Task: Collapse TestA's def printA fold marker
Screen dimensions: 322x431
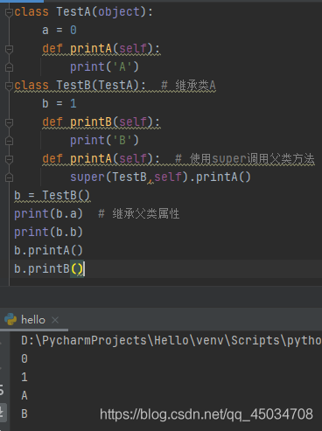Action: [x=9, y=49]
